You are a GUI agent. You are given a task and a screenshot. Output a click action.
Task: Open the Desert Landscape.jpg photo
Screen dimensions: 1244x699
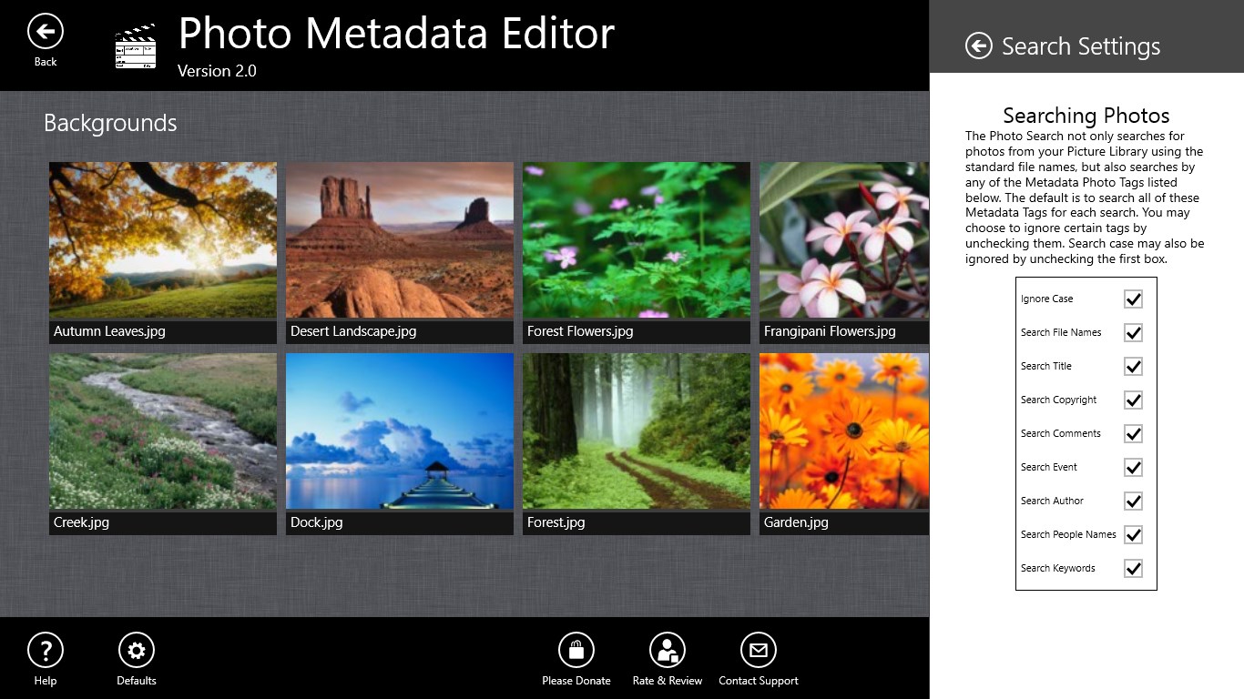point(400,240)
